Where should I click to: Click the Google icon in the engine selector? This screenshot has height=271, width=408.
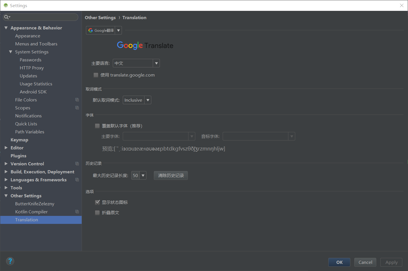point(91,30)
